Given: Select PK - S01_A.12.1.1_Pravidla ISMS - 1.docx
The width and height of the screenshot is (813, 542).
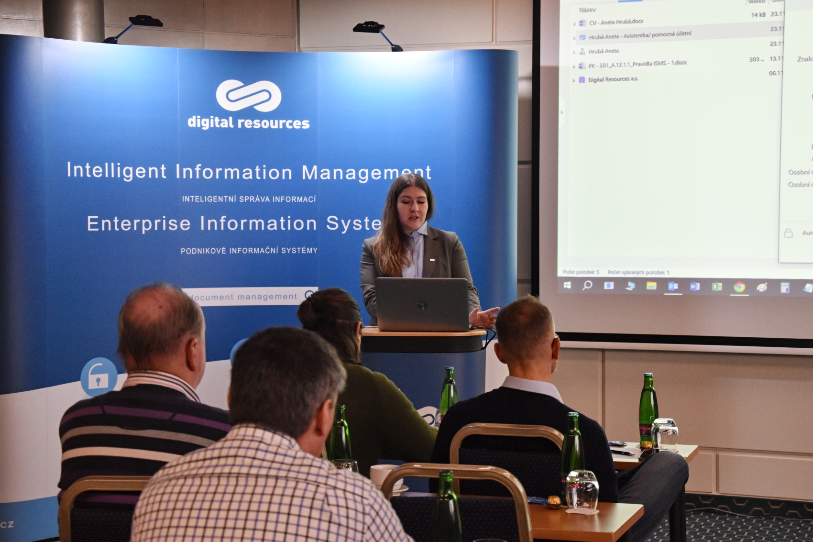Looking at the screenshot, I should tap(637, 64).
